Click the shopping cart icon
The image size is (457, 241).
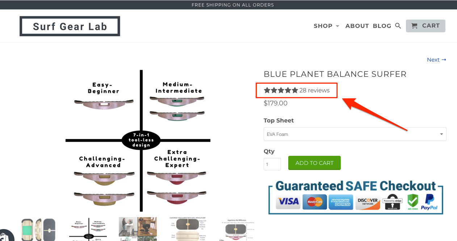point(414,26)
